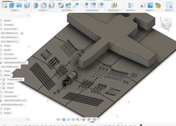Open the INSERT dropdown menu
The width and height of the screenshot is (176, 126).
[150, 10]
